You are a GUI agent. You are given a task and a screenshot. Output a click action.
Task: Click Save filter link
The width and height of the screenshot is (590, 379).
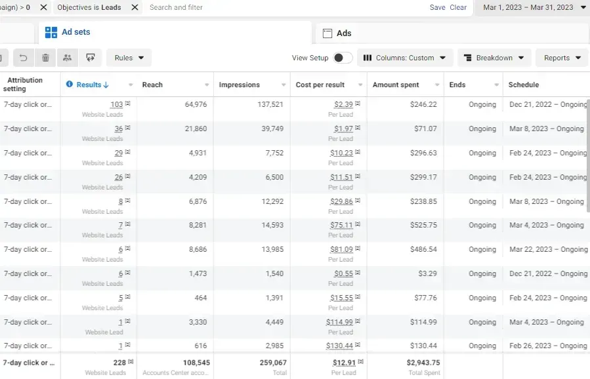tap(437, 7)
